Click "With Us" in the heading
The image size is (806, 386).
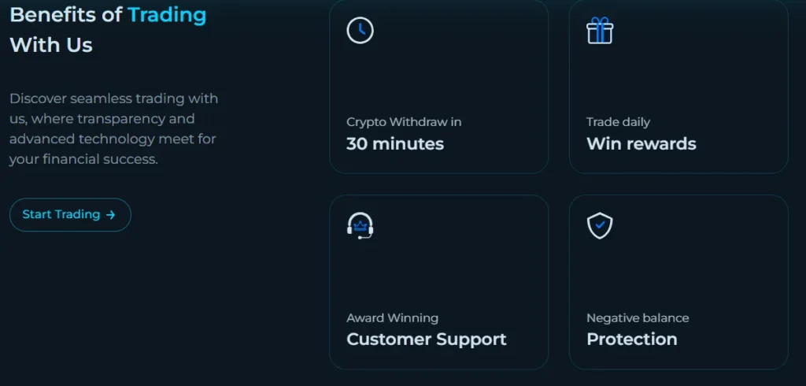click(51, 45)
